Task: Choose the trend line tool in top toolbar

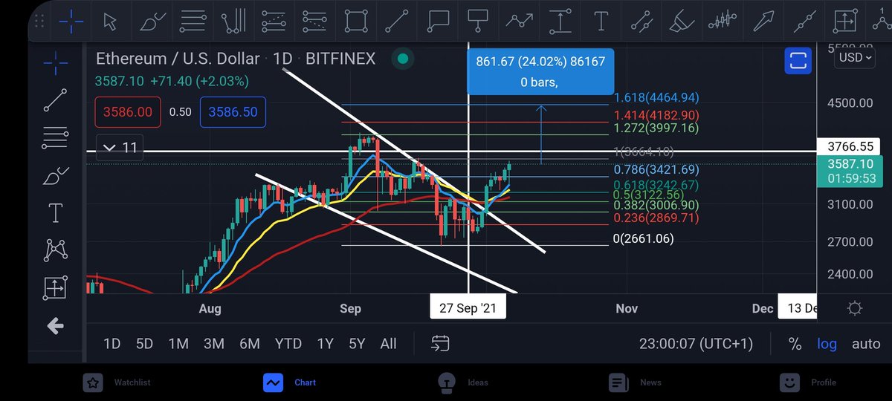Action: point(398,20)
